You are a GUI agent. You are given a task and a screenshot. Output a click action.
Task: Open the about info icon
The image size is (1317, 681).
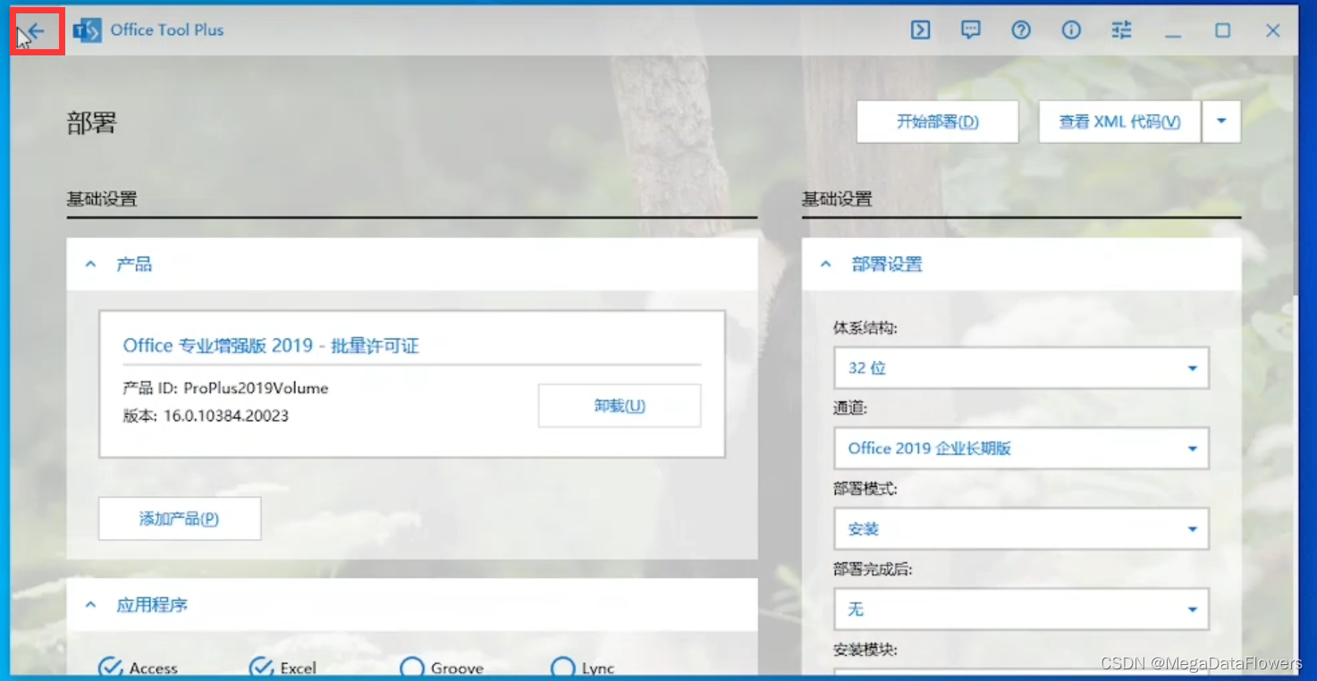click(1071, 29)
